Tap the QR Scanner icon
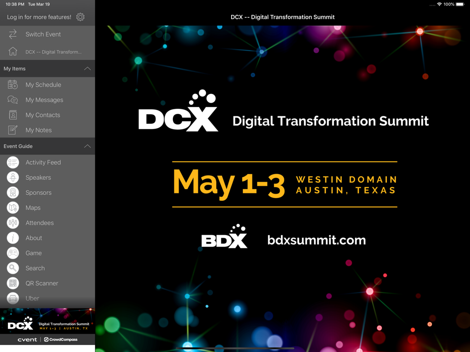 click(x=13, y=283)
